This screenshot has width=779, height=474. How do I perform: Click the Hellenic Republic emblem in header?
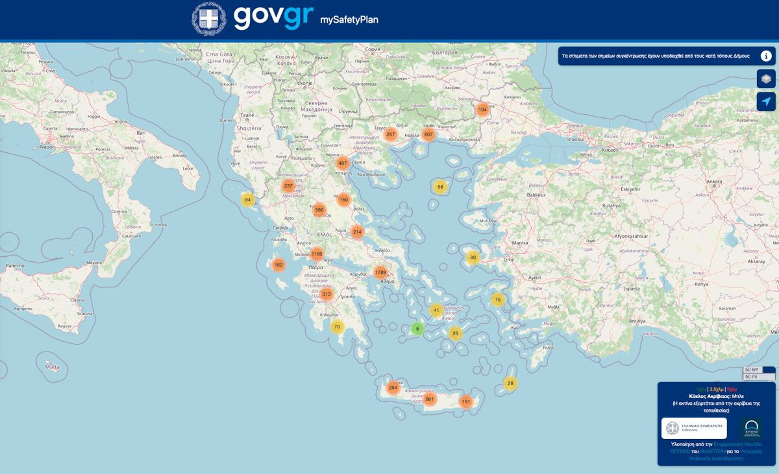[x=209, y=19]
